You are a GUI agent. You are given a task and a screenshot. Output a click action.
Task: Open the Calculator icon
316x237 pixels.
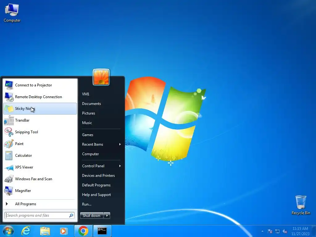tap(9, 156)
